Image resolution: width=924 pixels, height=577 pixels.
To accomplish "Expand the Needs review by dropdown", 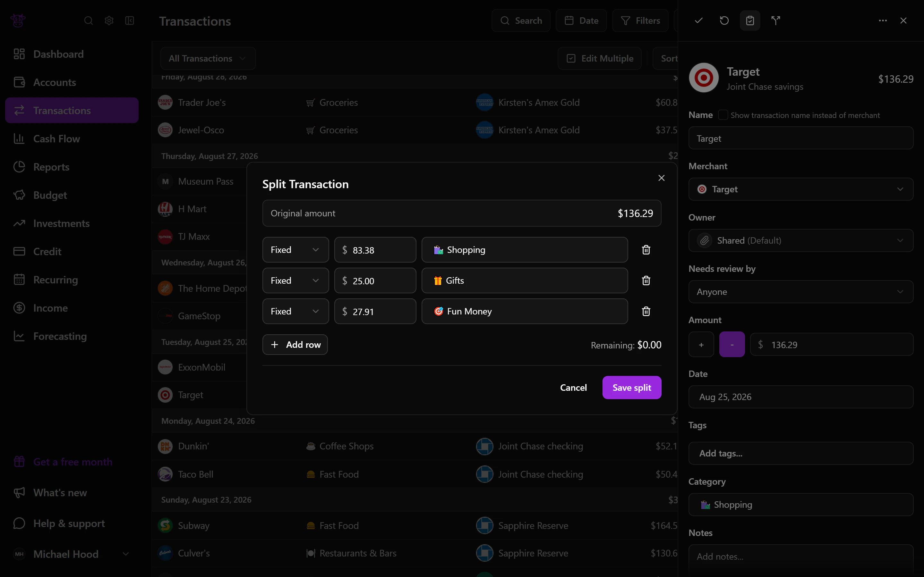I will pyautogui.click(x=801, y=292).
